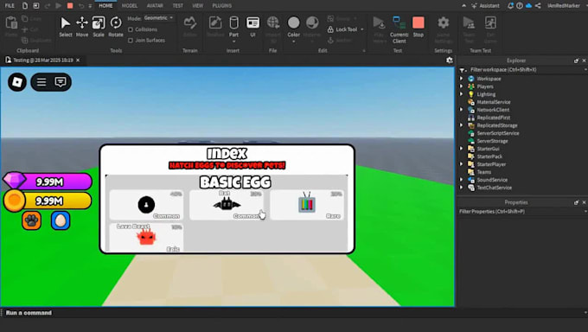Open the in-game chat bubble
The height and width of the screenshot is (332, 588).
pos(61,82)
